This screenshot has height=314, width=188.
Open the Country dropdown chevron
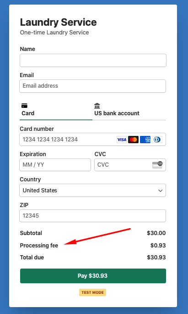pyautogui.click(x=160, y=191)
